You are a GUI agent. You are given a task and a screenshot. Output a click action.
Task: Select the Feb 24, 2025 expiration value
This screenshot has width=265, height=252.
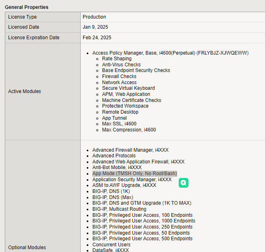[x=97, y=38]
